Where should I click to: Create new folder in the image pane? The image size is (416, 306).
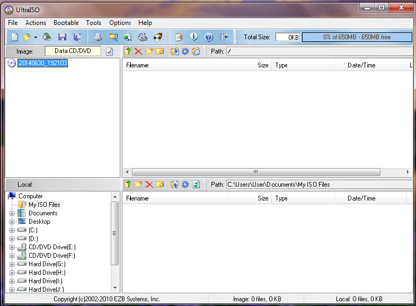[x=149, y=51]
